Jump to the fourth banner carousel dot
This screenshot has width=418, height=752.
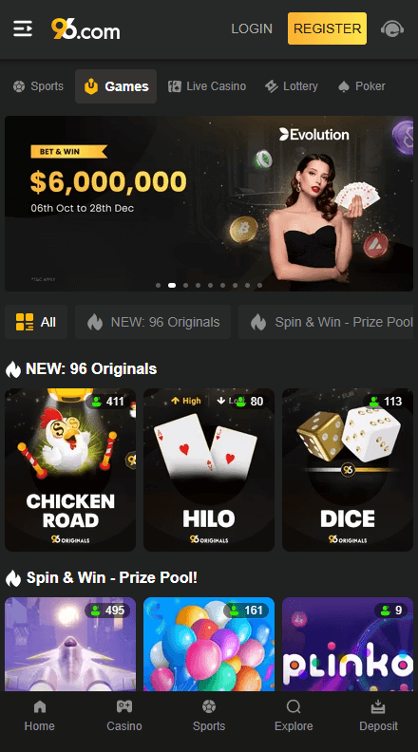coord(199,286)
